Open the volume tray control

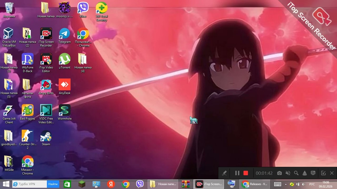pyautogui.click(x=304, y=184)
